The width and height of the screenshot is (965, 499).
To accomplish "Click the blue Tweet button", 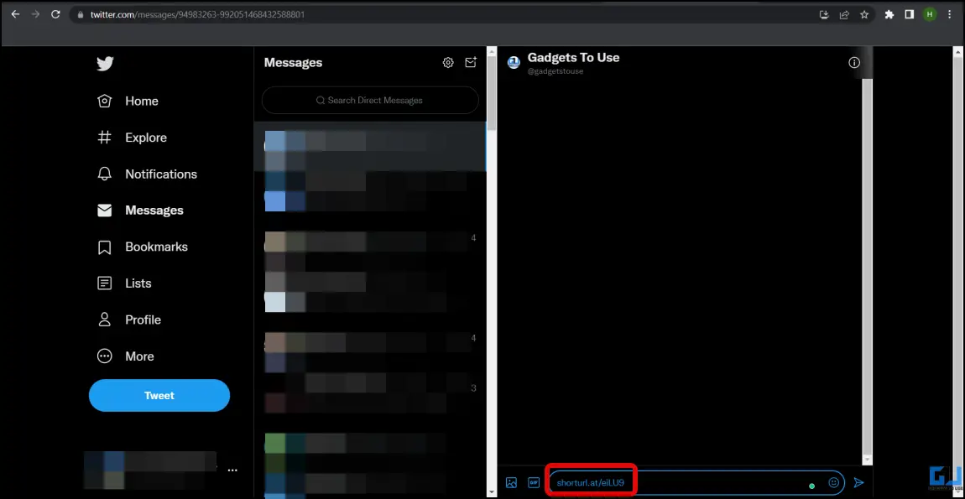I will click(x=159, y=396).
